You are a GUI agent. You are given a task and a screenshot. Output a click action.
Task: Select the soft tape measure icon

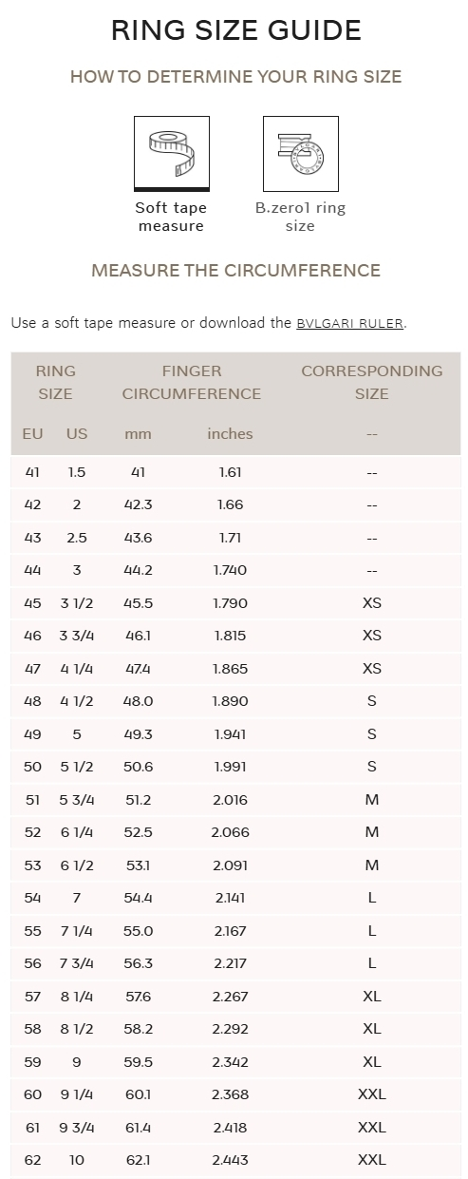pyautogui.click(x=171, y=152)
